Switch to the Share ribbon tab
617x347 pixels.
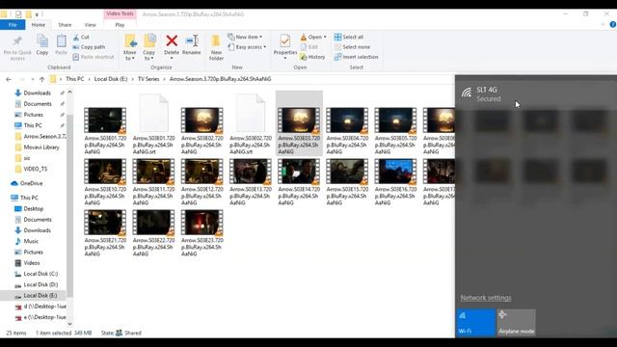(x=65, y=25)
